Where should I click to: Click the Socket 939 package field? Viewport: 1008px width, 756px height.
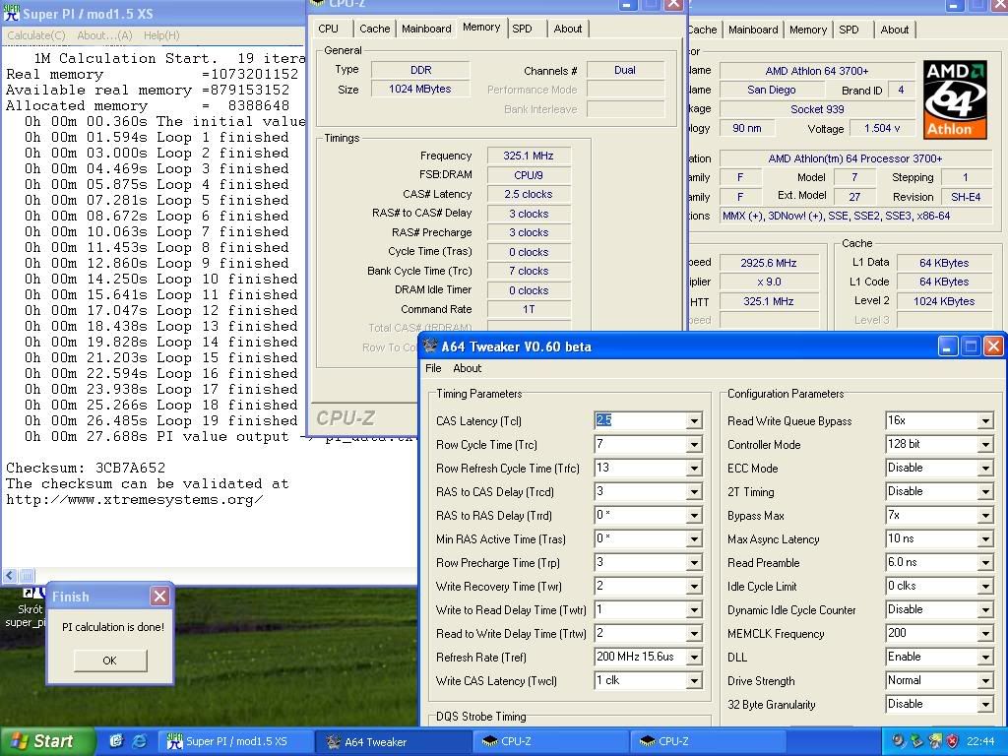pyautogui.click(x=816, y=109)
